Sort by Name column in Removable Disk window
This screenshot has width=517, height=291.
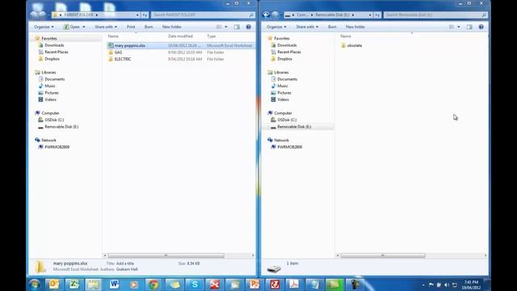tap(346, 36)
